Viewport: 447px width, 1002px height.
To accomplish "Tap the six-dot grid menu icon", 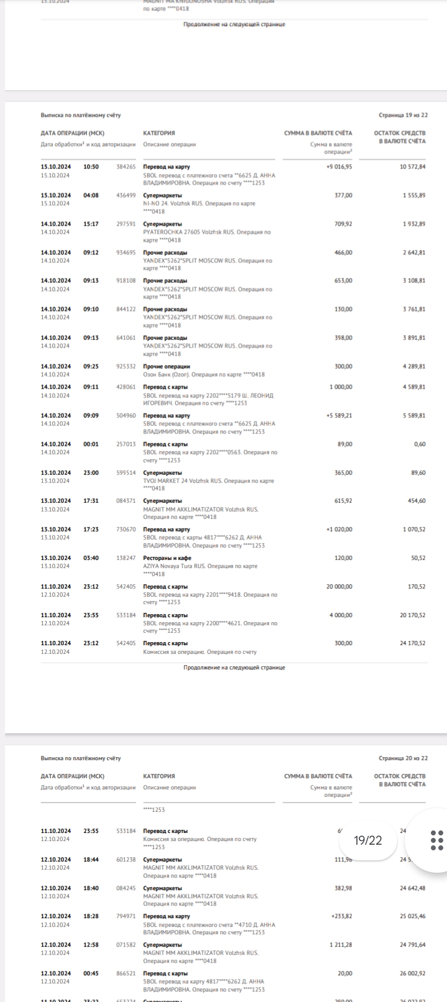I will tap(436, 840).
